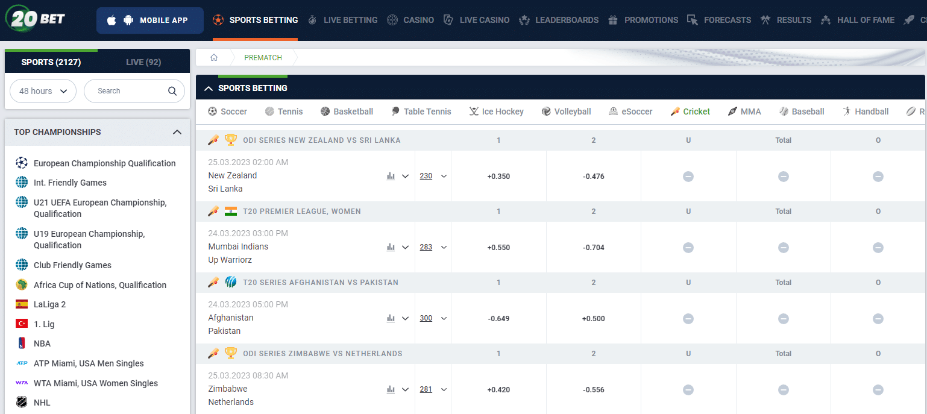927x414 pixels.
Task: Switch to the Tennis sport section
Action: [x=283, y=111]
